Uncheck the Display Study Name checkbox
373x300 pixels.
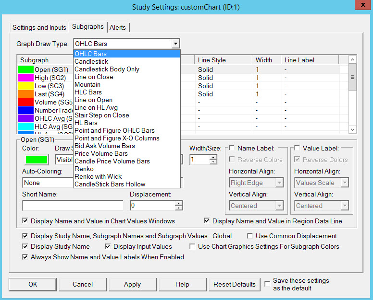point(25,246)
